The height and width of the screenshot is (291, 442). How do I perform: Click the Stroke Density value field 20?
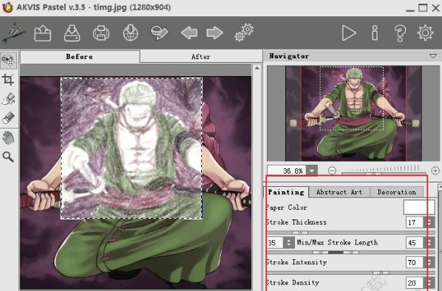415,283
